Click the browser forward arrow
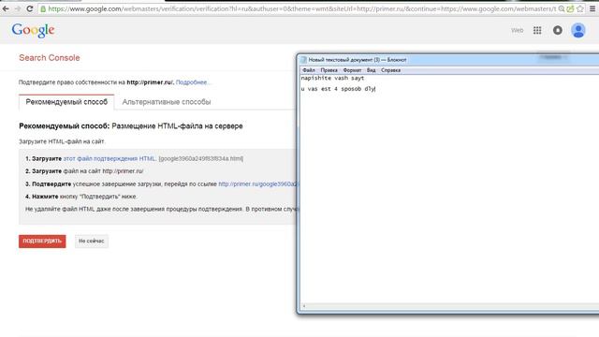 (x=18, y=8)
